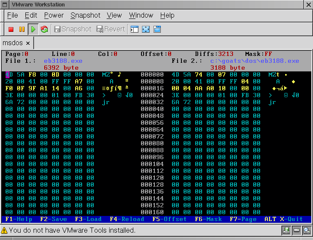The image size is (313, 240).
Task: Click the floppy device icon in the status bar
Action: tap(286, 231)
